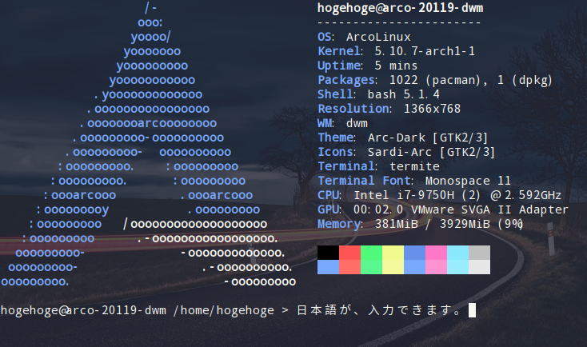The width and height of the screenshot is (587, 347).
Task: Click the top-row red color swatch
Action: 349,253
